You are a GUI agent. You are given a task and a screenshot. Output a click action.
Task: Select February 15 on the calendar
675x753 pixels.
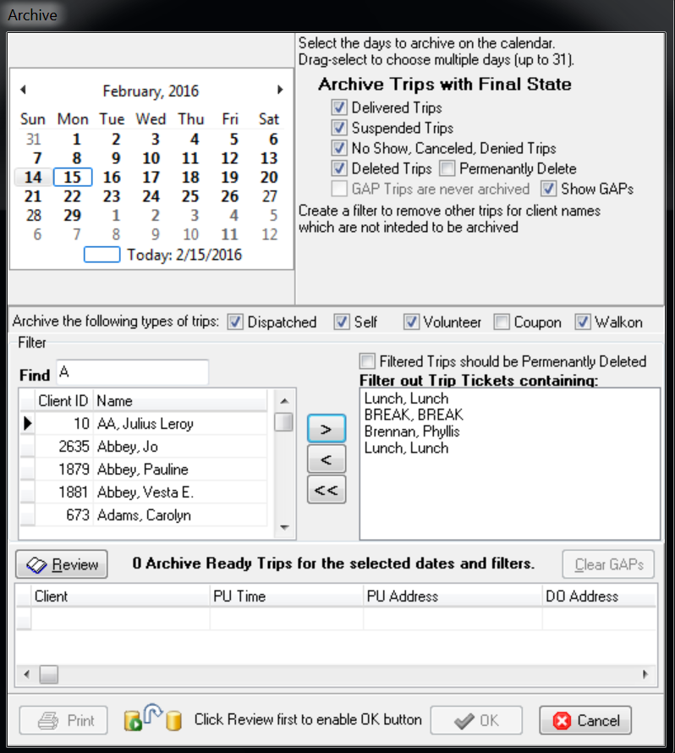click(x=73, y=177)
